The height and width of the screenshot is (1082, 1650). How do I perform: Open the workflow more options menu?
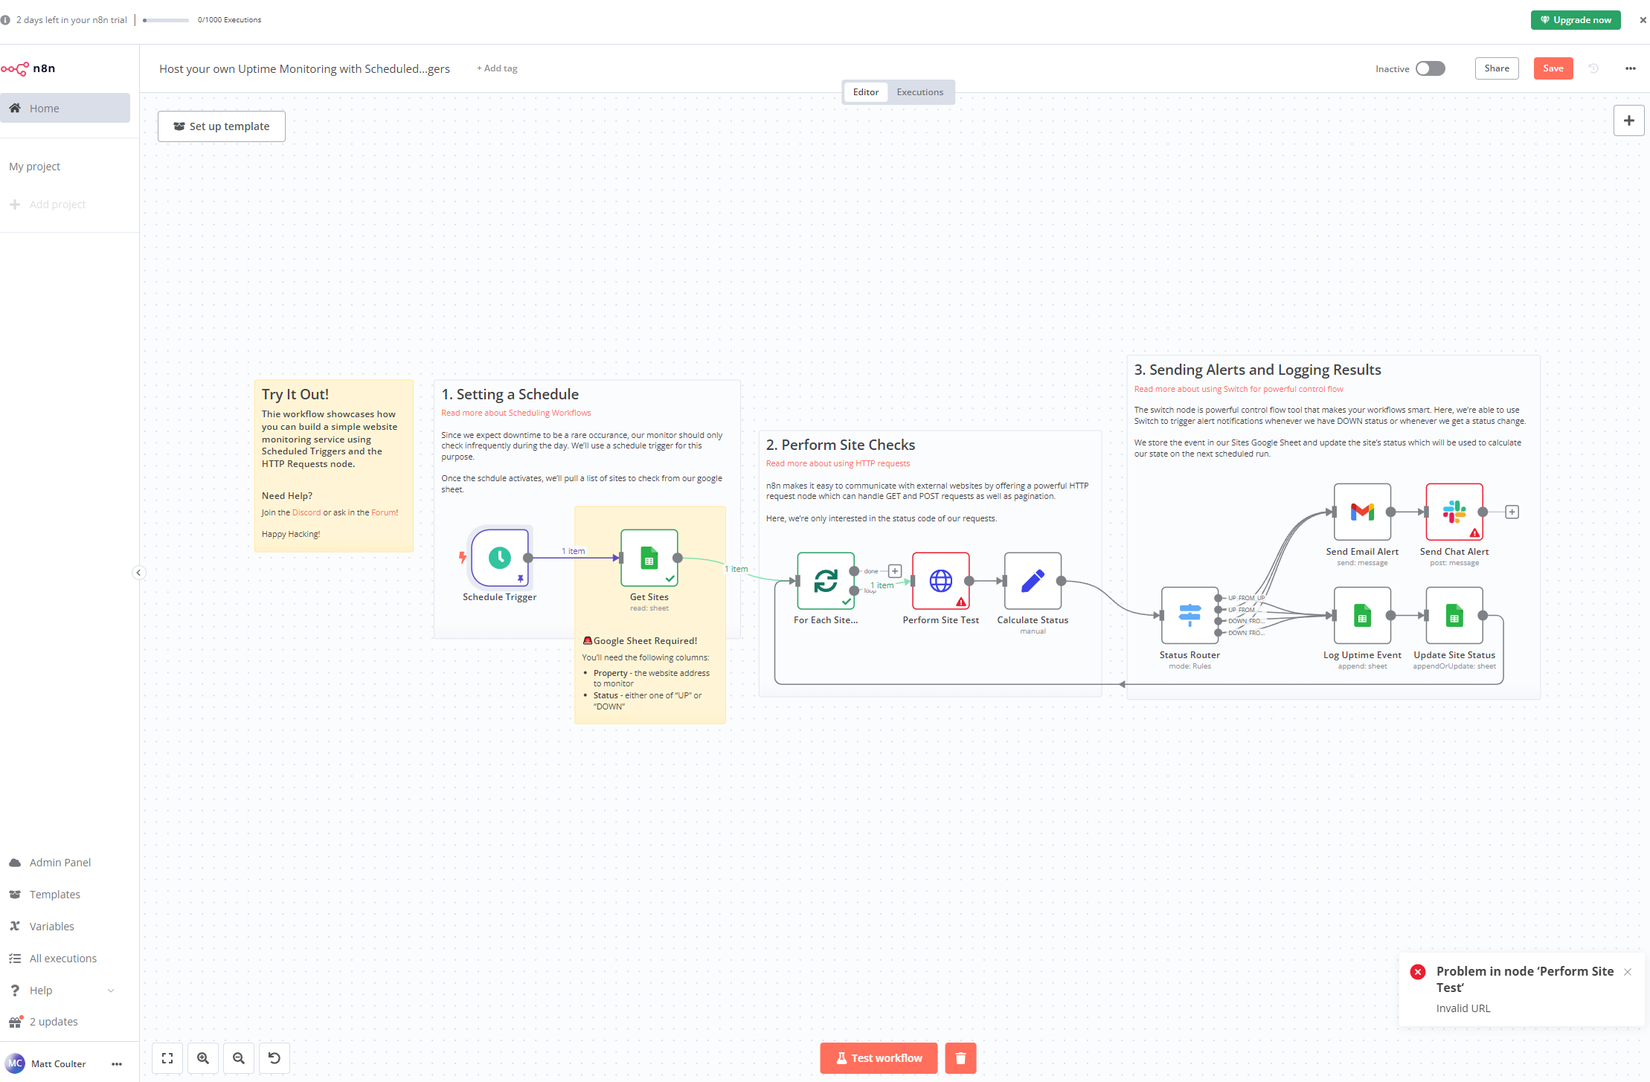(x=1630, y=68)
